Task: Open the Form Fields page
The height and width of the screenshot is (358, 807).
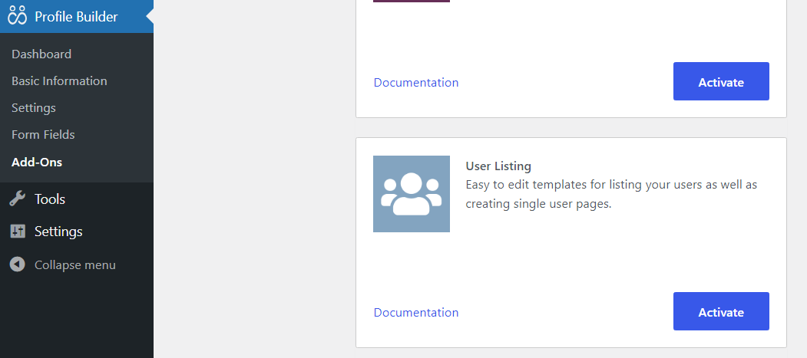Action: [x=43, y=135]
